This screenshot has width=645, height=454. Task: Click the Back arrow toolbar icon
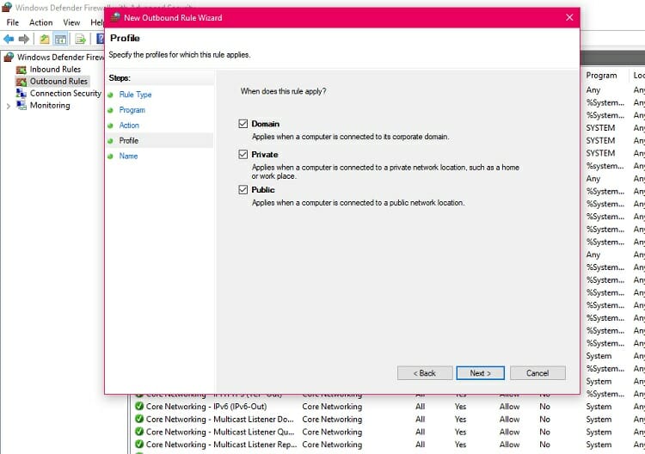tap(9, 39)
